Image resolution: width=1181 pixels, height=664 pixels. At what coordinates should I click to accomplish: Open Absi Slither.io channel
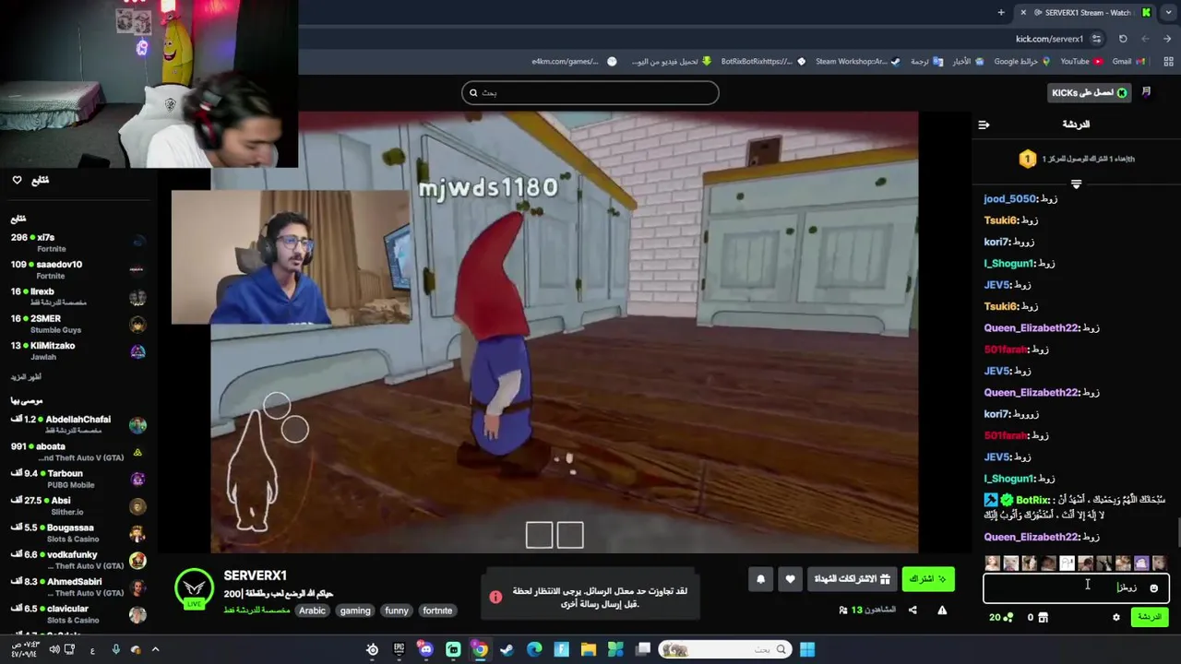[x=78, y=505]
